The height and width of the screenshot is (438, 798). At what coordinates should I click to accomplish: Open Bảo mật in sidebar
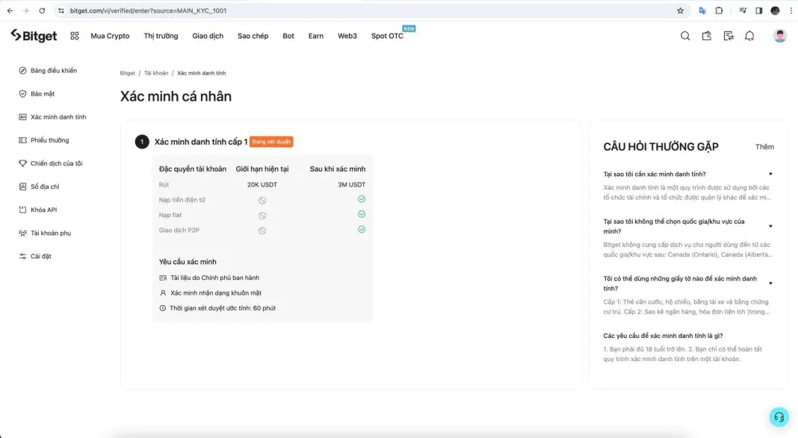(37, 94)
